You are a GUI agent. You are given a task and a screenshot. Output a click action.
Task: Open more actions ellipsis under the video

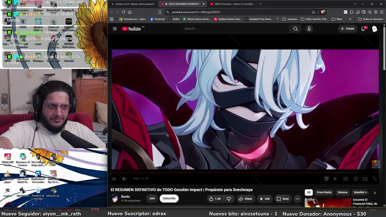point(297,199)
